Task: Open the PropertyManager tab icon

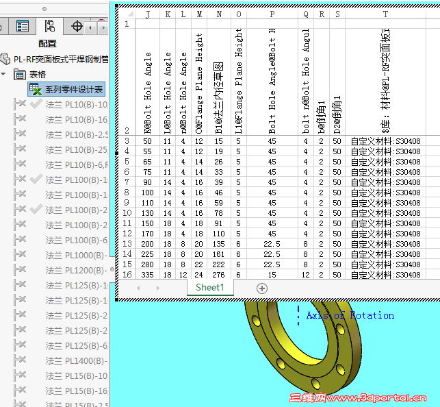Action: click(x=22, y=27)
